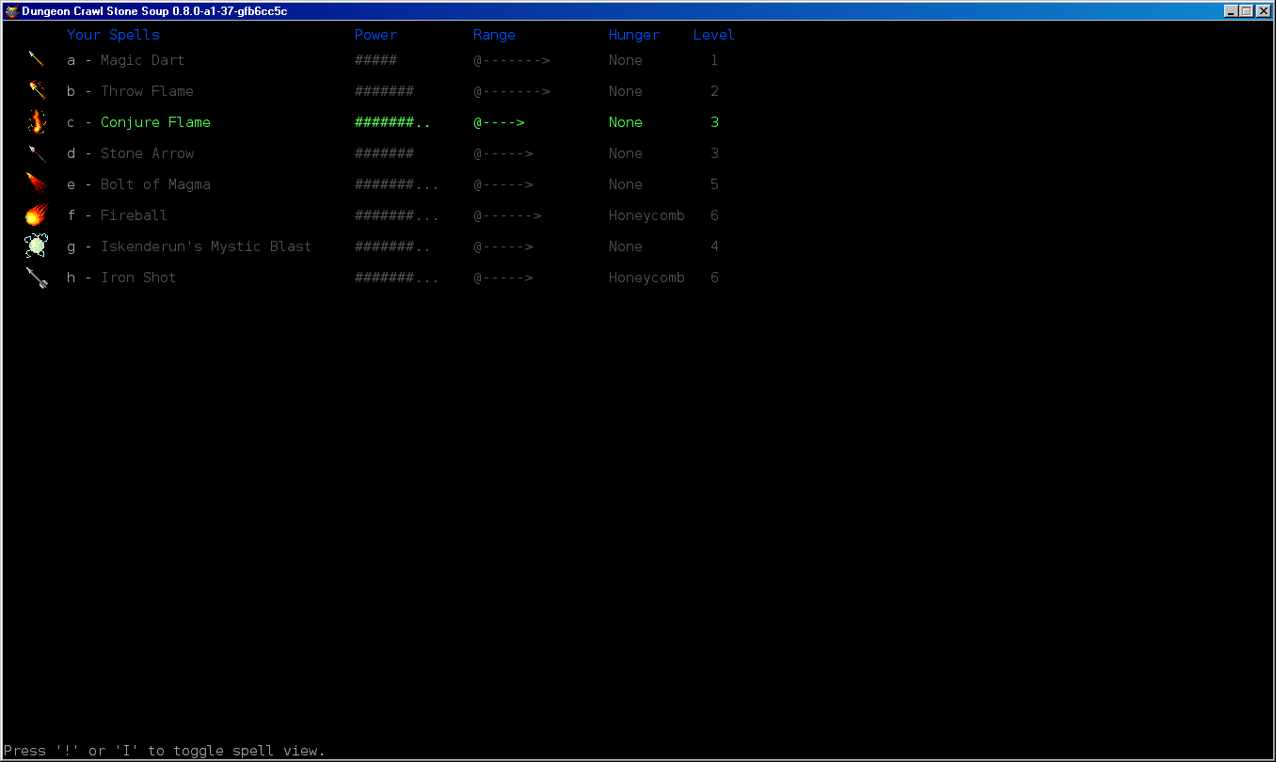Select the highlighted 'Conjure Flame' spell
The image size is (1276, 762).
click(155, 122)
